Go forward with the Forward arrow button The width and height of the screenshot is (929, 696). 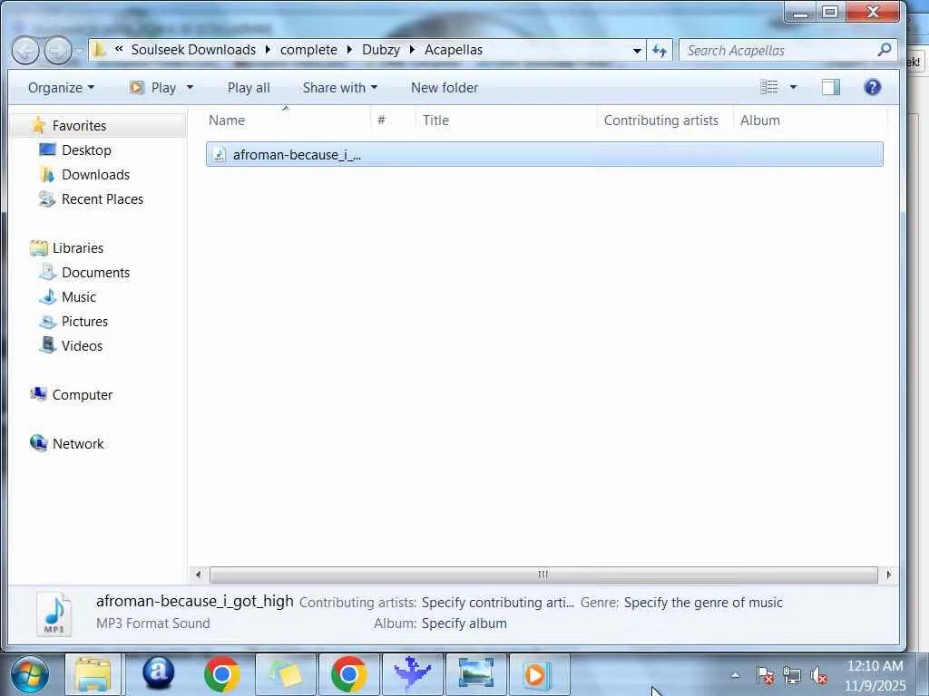tap(58, 51)
